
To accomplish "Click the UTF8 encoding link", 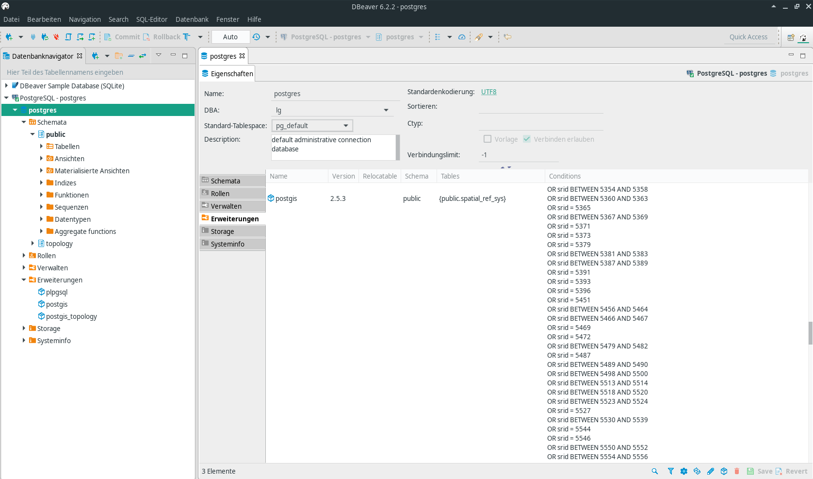I will click(488, 91).
